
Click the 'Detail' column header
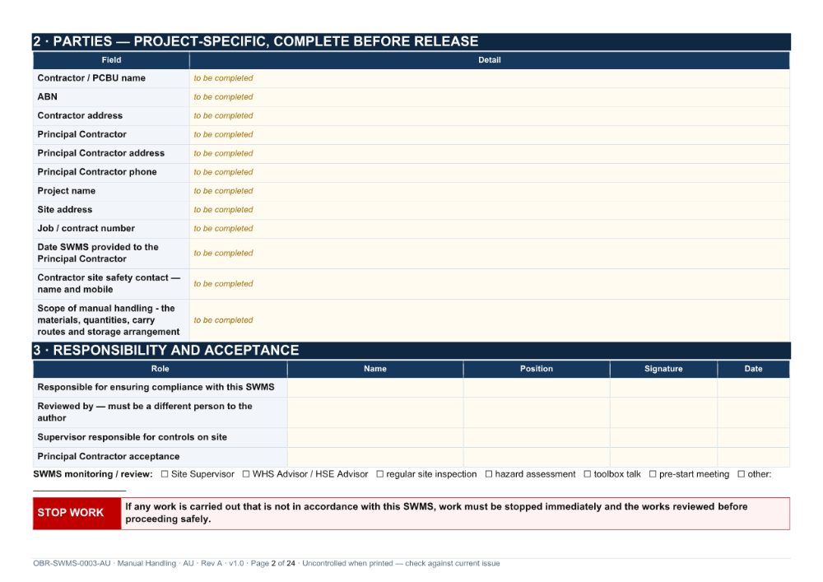coord(489,60)
